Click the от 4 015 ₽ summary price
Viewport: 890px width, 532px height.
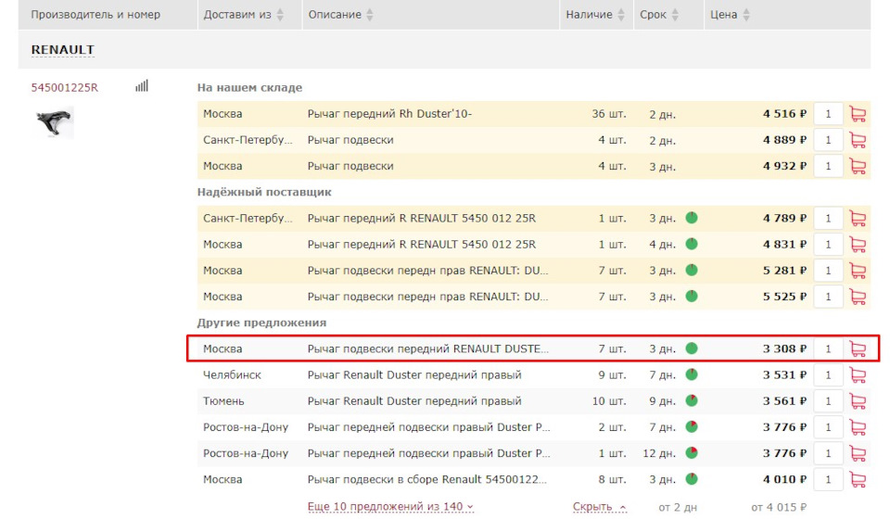point(779,507)
